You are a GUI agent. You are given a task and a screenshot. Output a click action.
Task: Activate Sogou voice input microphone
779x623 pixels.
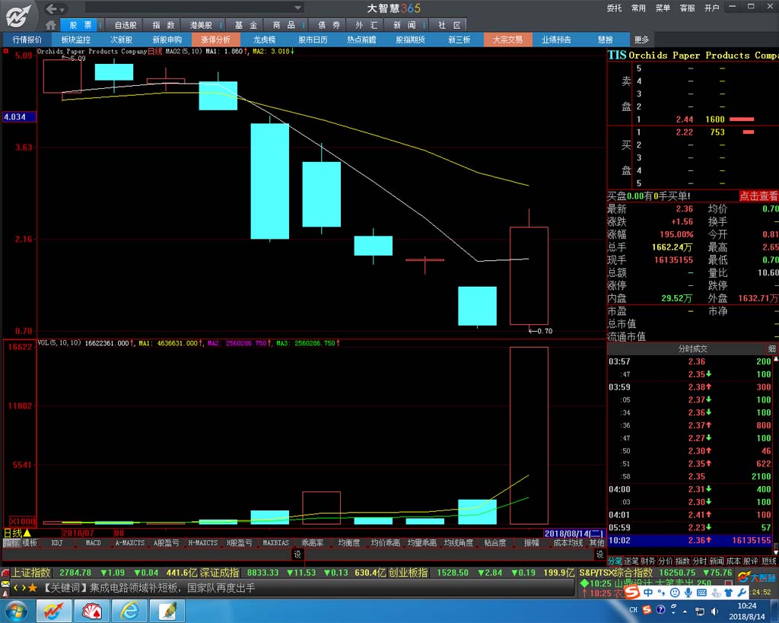pos(688,593)
